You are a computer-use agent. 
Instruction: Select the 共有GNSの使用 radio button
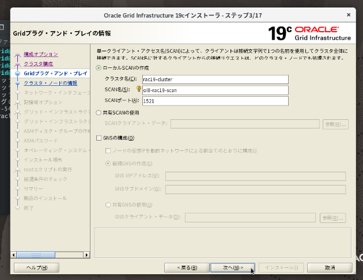tap(108, 205)
